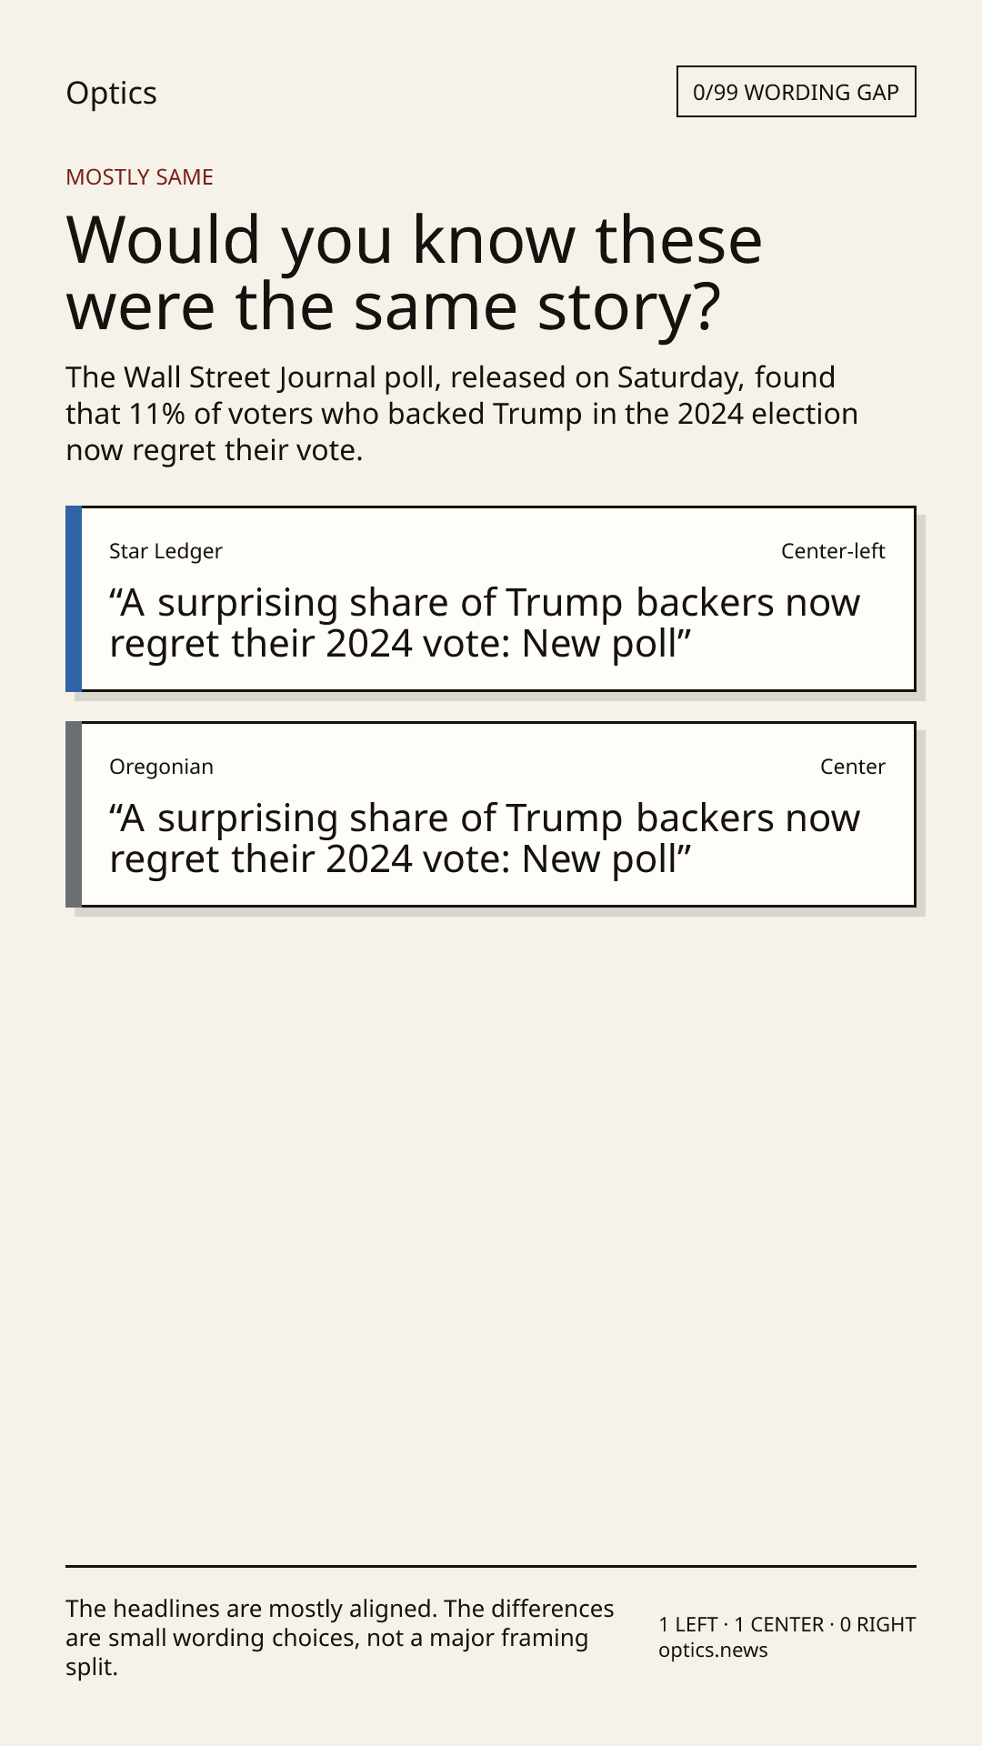Open the Oregonian headline card
This screenshot has height=1746, width=982.
pyautogui.click(x=491, y=815)
